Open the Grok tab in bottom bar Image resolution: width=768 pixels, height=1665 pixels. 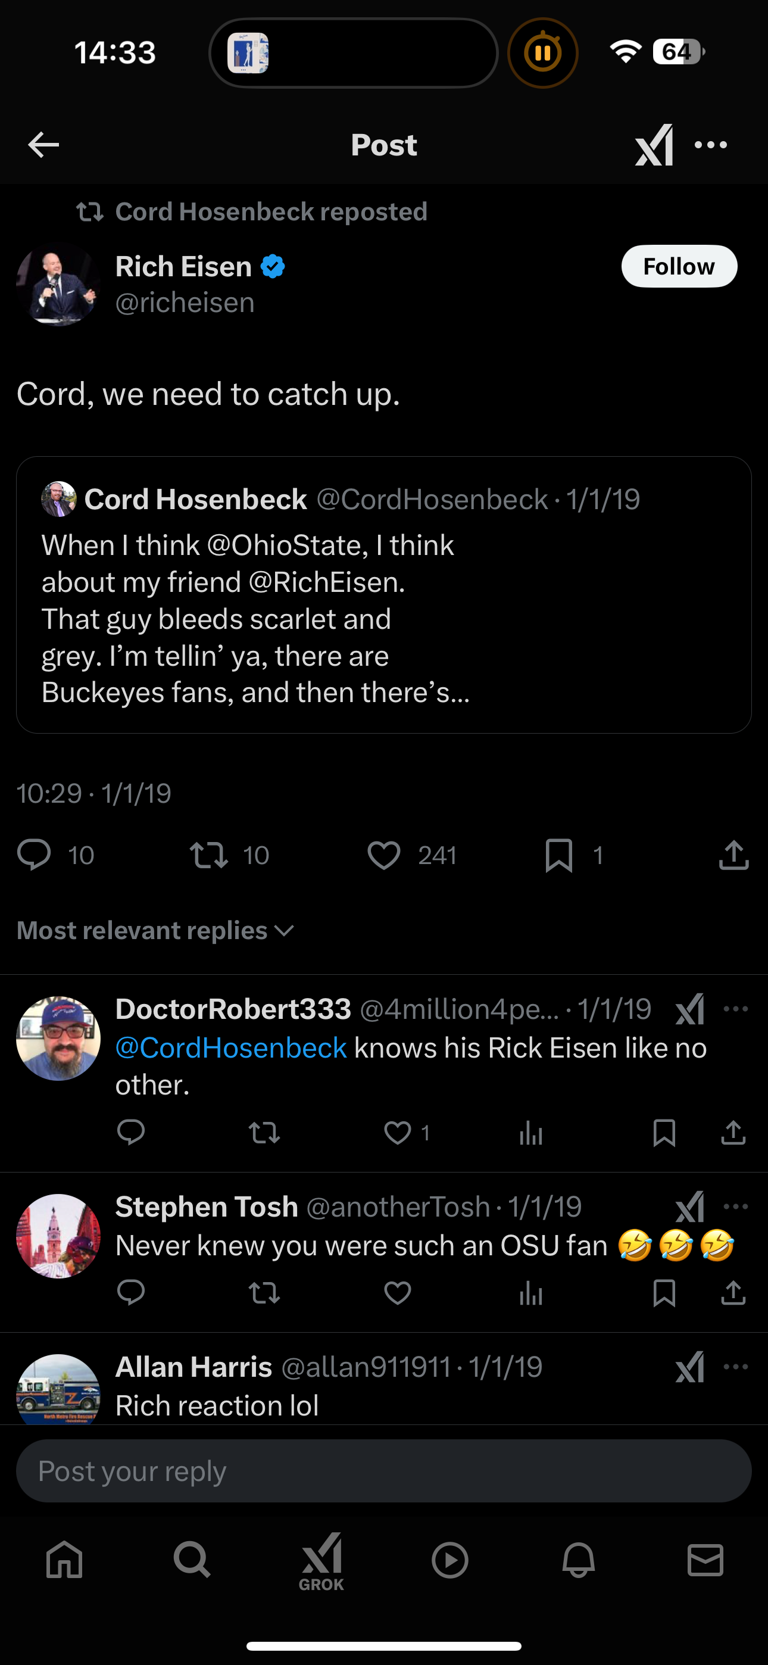[321, 1560]
